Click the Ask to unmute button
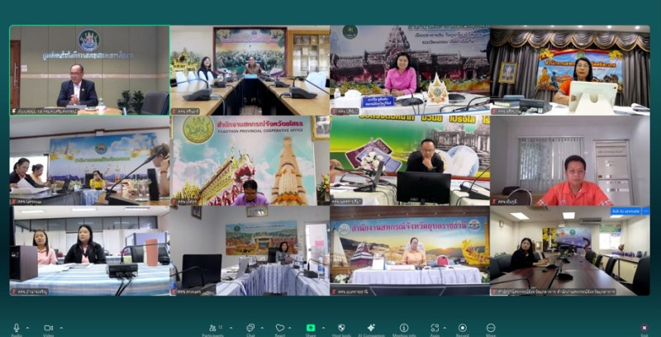The image size is (661, 337). pos(625,211)
